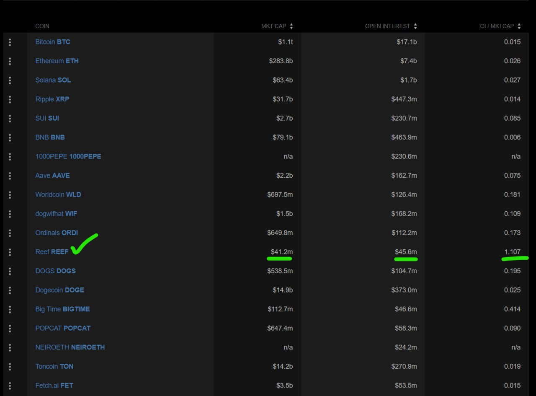Click the three-dot menu beside Fetch.ai FET

coord(10,386)
